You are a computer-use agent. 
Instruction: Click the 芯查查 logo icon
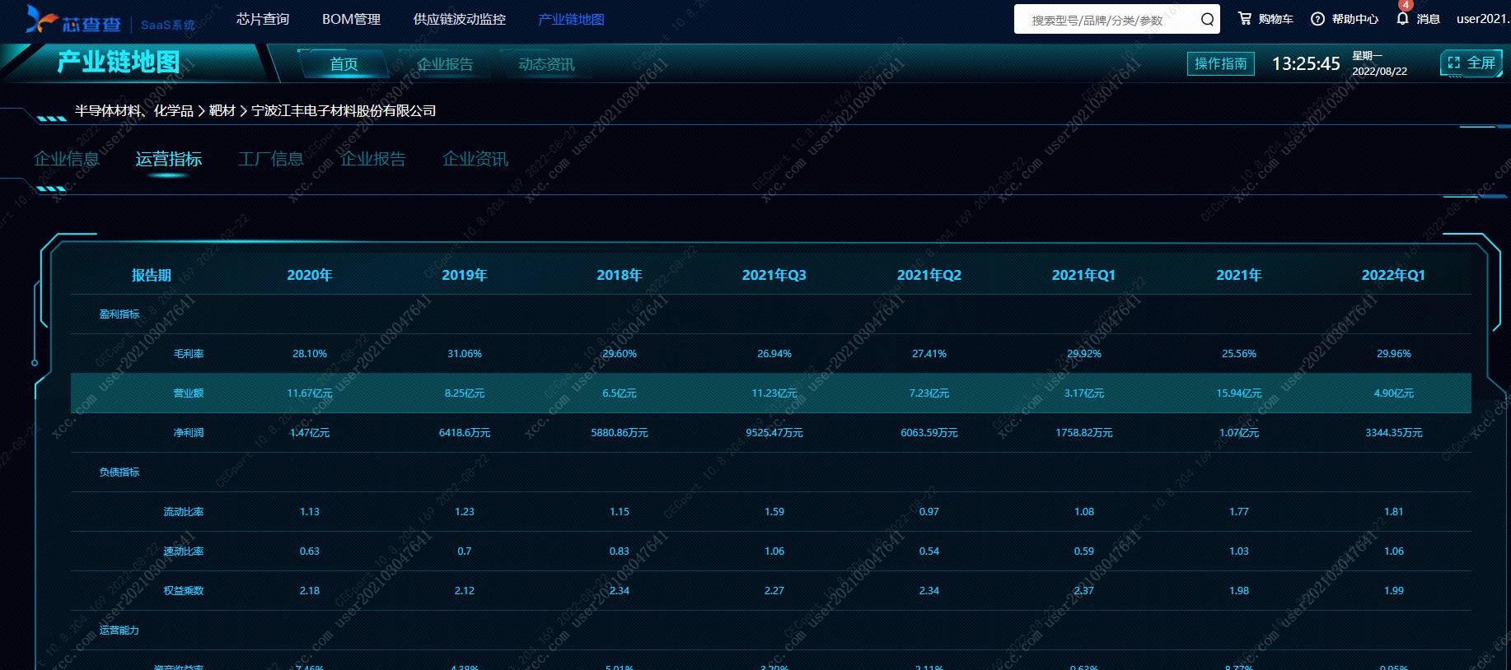(41, 19)
